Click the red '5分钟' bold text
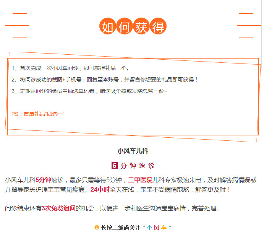Image resolution: width=264 pixels, height=236 pixels. 43,180
